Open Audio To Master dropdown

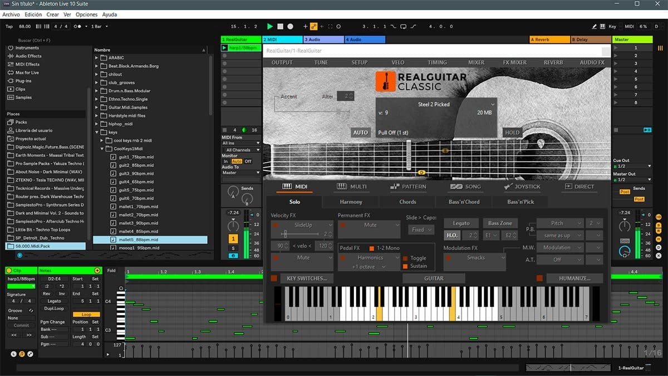click(241, 173)
